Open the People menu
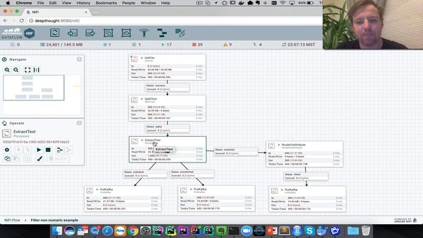Screen dimensions: 423x238 (x=128, y=3)
